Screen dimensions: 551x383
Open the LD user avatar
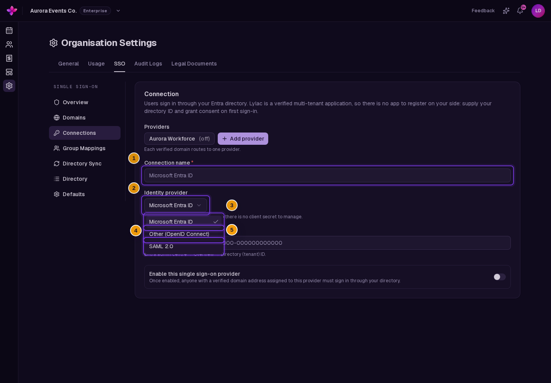click(x=538, y=11)
